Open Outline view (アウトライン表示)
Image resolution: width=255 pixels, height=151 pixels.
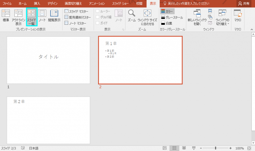[18, 17]
